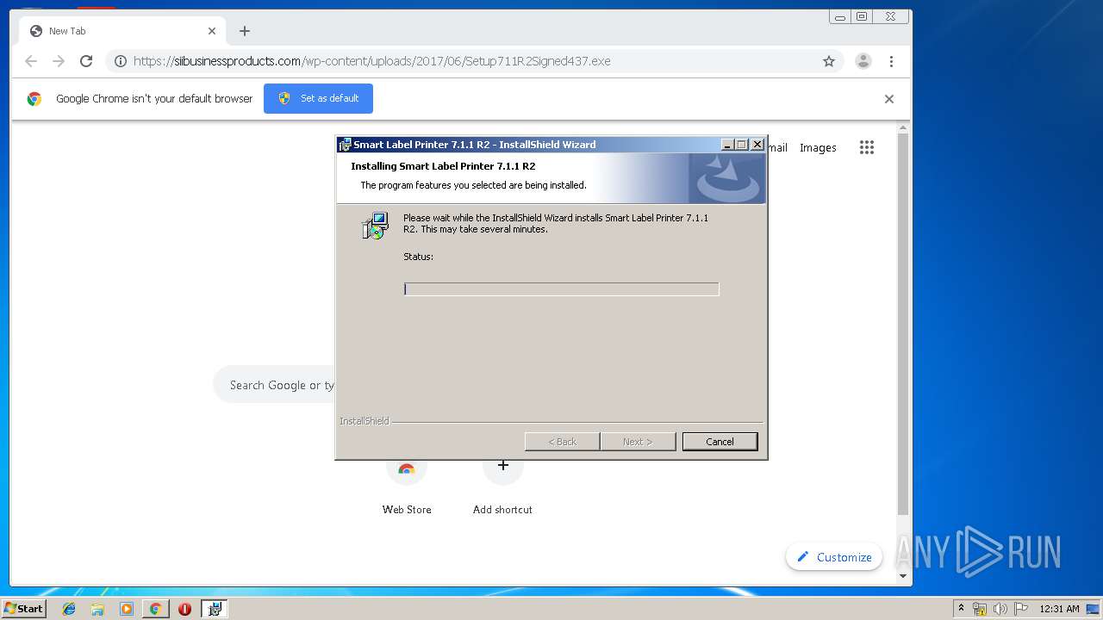Dismiss the default browser notification bar
The image size is (1103, 620).
pyautogui.click(x=889, y=99)
